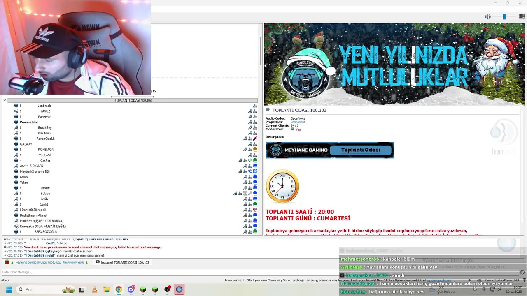Adjust the TeamSpeak volume slider handle

[504, 17]
